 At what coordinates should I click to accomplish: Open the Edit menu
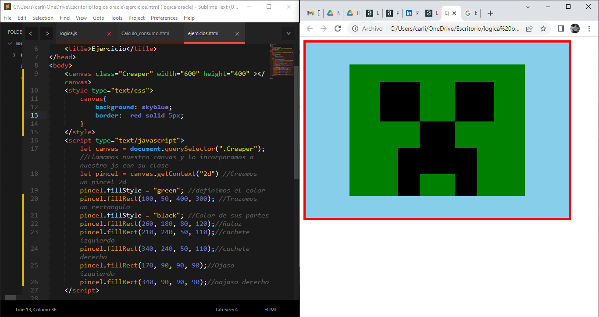[x=22, y=18]
